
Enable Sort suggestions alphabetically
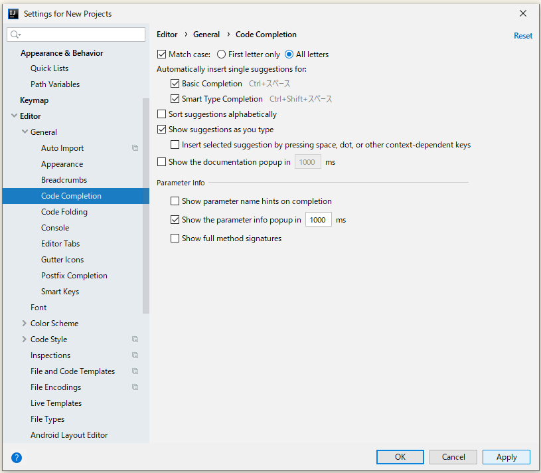tap(161, 114)
